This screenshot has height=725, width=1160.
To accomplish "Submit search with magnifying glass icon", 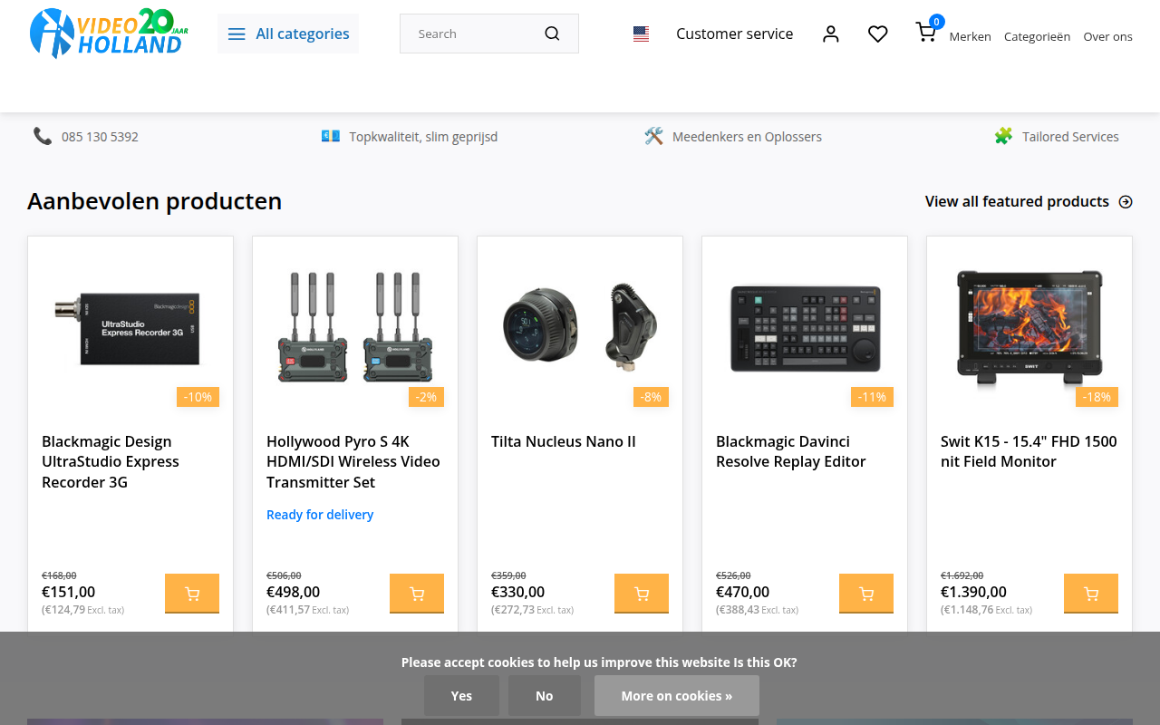I will (x=552, y=34).
